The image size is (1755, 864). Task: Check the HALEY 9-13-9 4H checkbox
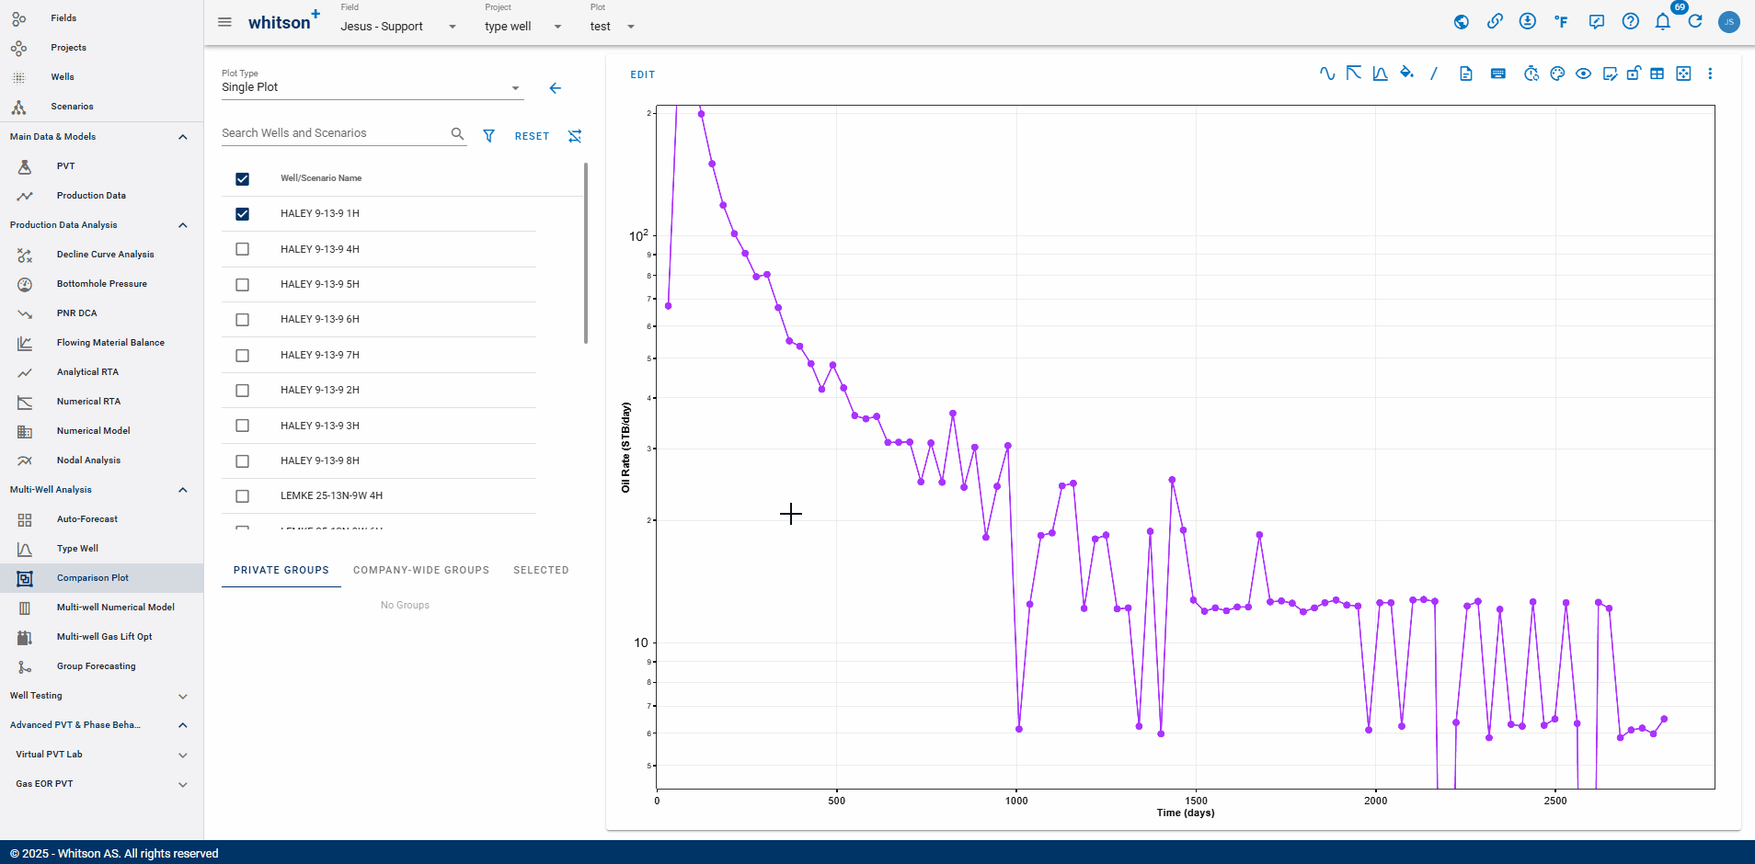[242, 249]
